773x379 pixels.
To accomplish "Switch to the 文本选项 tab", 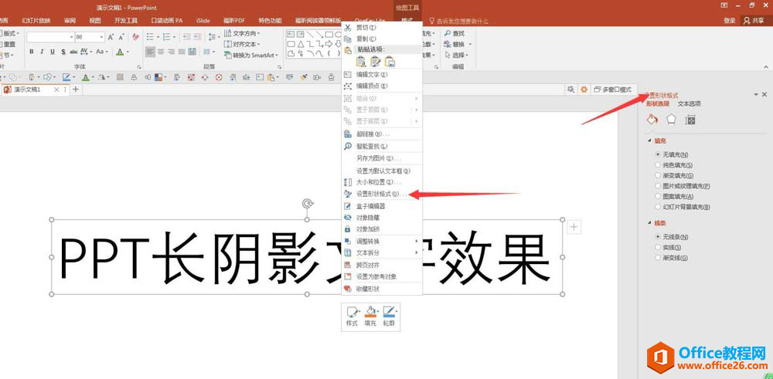I will point(689,103).
